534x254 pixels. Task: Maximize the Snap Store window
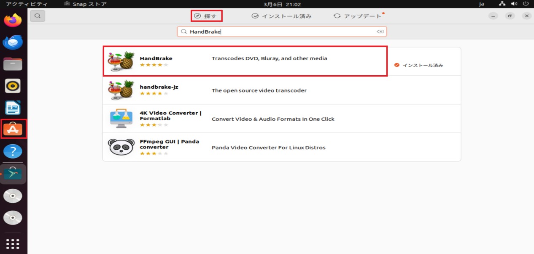[x=510, y=16]
